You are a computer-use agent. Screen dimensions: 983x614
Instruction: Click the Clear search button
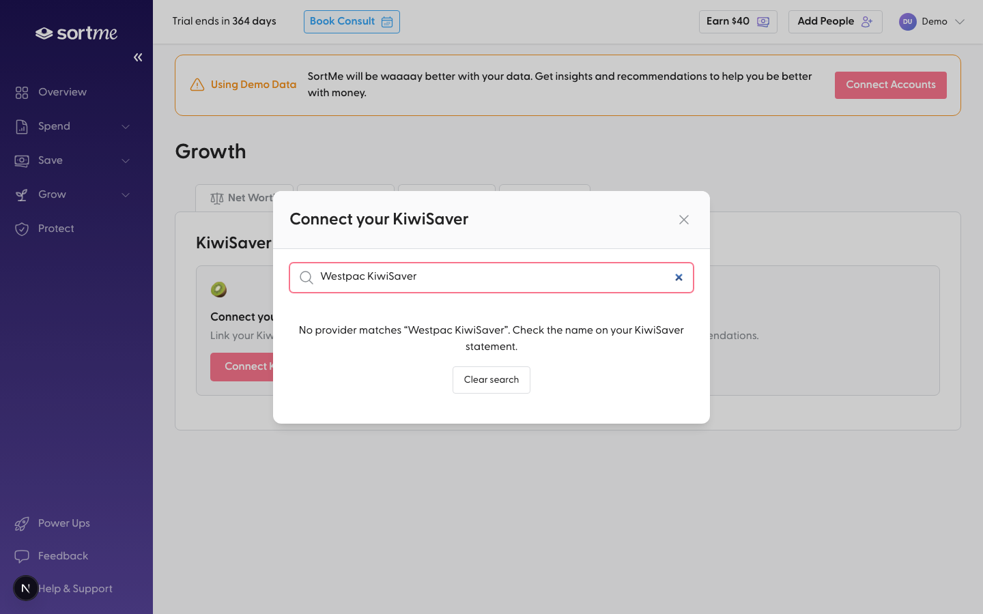point(491,380)
